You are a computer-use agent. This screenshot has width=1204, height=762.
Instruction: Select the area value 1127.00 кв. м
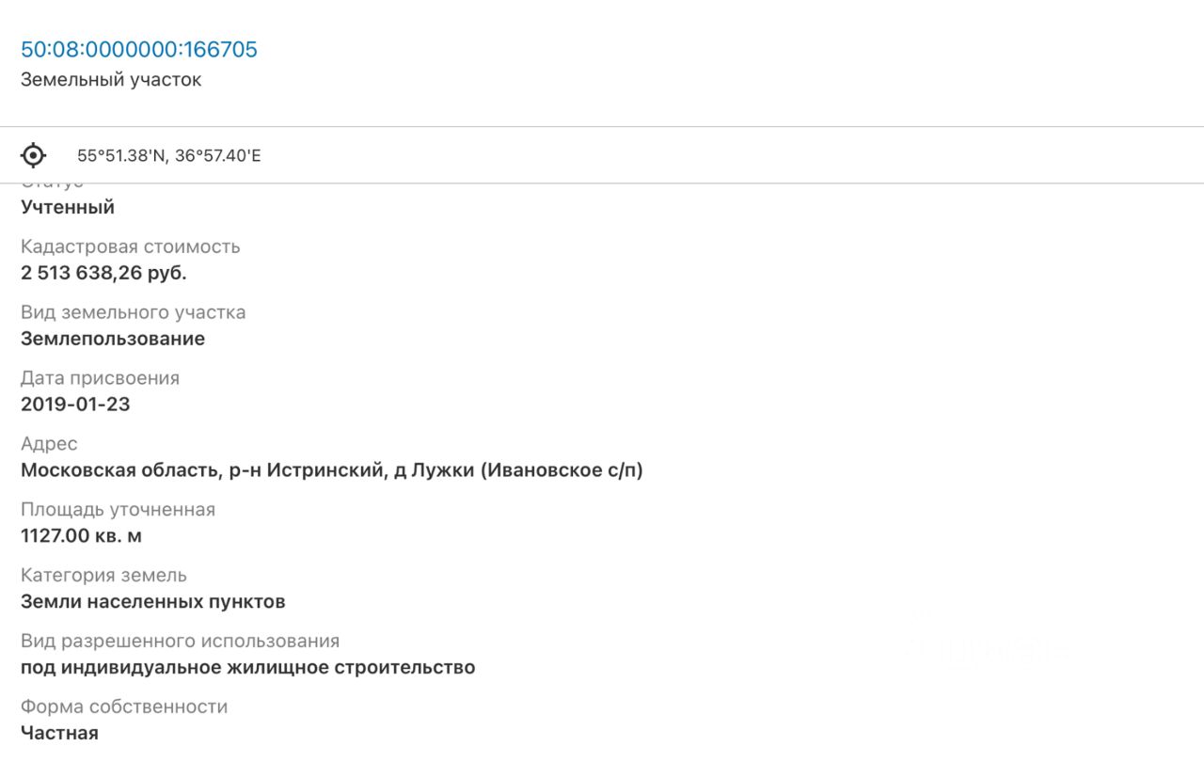[x=82, y=536]
